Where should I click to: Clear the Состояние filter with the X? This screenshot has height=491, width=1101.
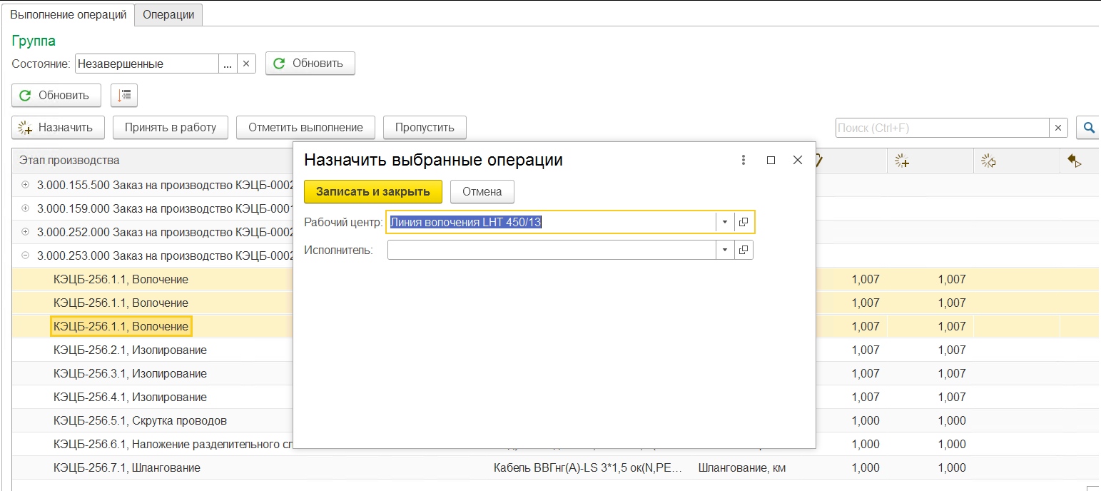pyautogui.click(x=245, y=64)
